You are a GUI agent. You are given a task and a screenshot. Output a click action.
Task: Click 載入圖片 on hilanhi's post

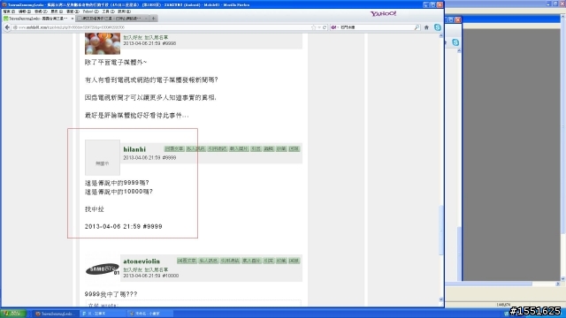point(239,149)
